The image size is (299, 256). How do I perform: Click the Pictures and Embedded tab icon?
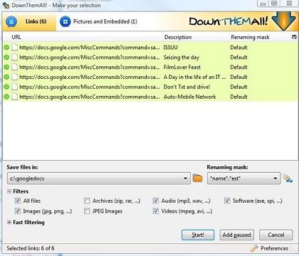pos(65,21)
